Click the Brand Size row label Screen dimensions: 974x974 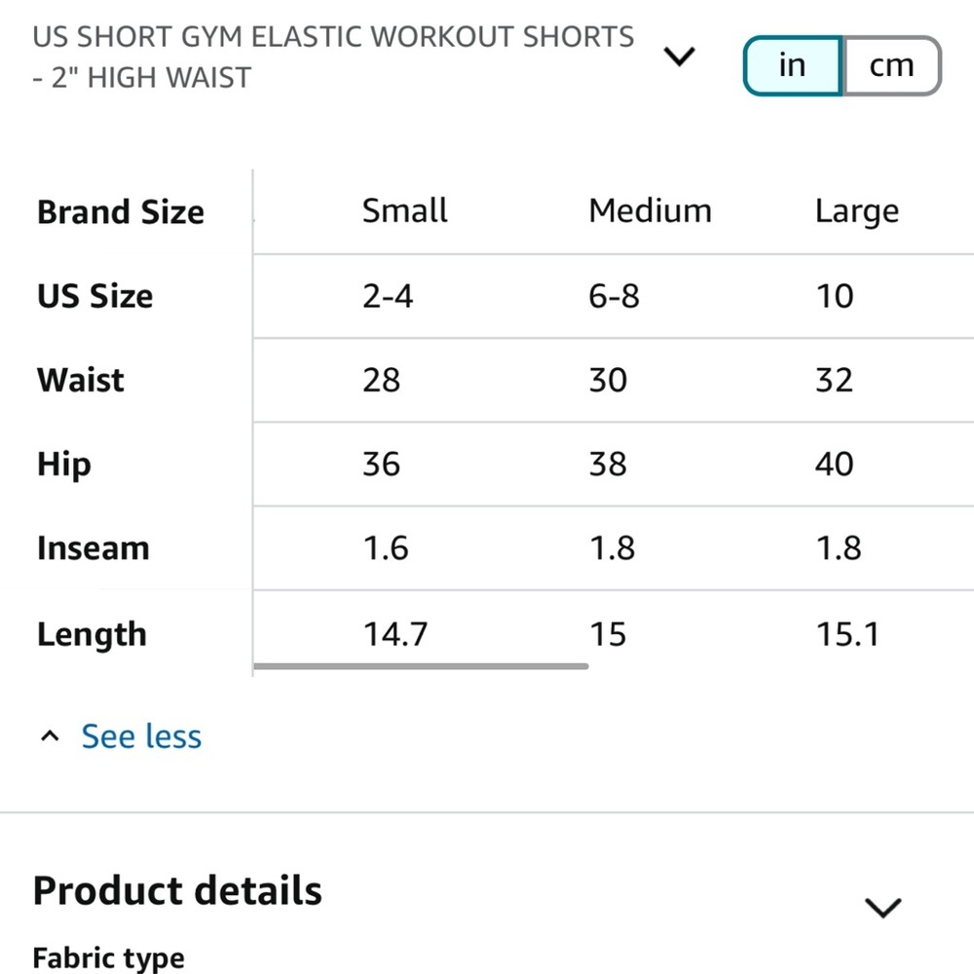[x=120, y=212]
